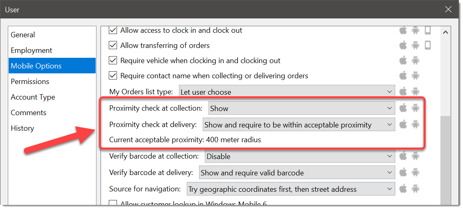This screenshot has width=463, height=209.
Task: Click Android icon on transferring orders row
Action: click(415, 45)
